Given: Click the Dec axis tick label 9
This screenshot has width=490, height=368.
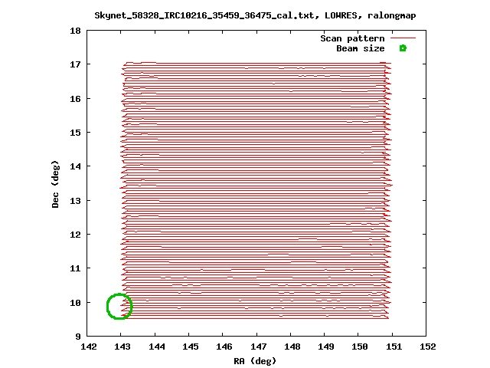Looking at the screenshot, I should pyautogui.click(x=78, y=337).
